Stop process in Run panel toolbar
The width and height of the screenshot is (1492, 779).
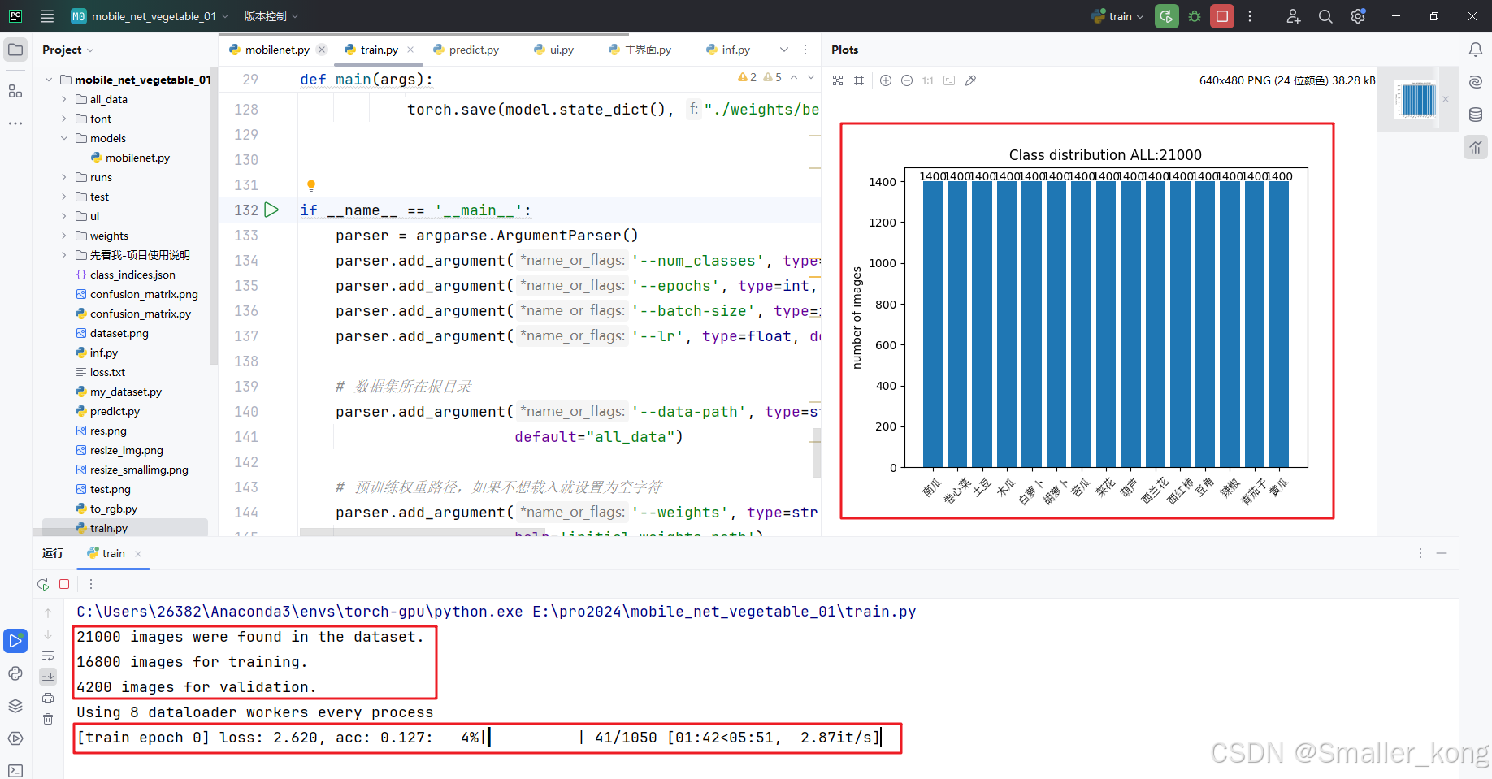point(64,584)
